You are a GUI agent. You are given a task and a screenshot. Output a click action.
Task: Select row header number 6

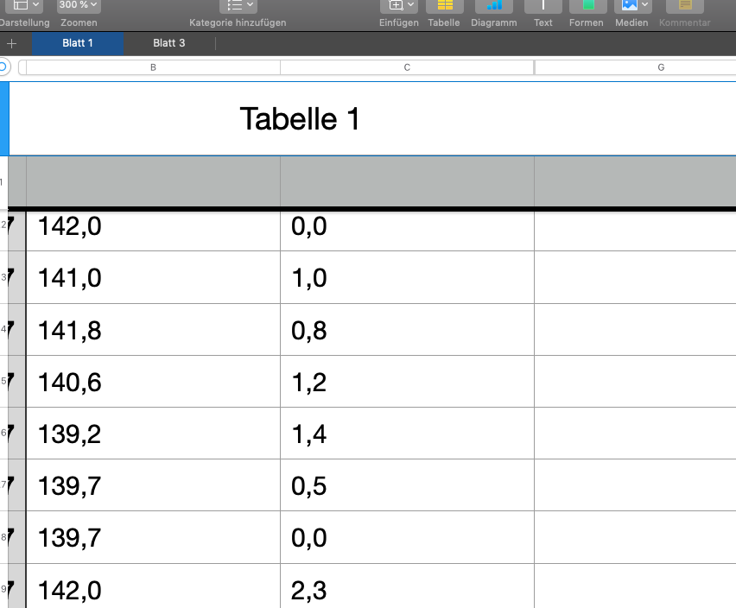tap(4, 434)
